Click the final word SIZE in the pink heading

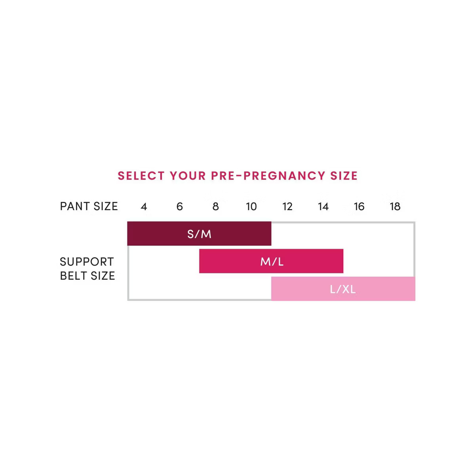tap(344, 176)
